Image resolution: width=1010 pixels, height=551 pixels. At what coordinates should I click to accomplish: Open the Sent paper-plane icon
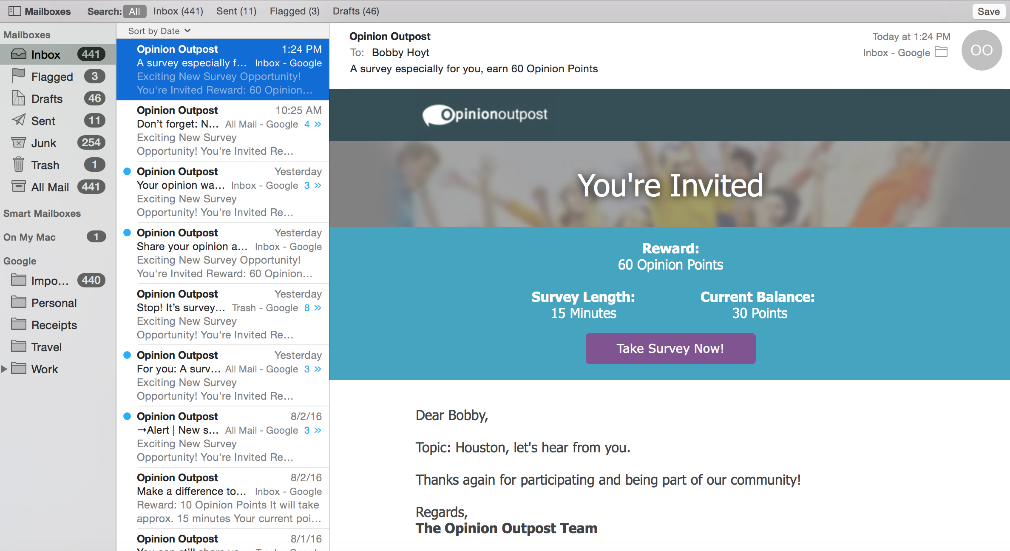coord(18,120)
